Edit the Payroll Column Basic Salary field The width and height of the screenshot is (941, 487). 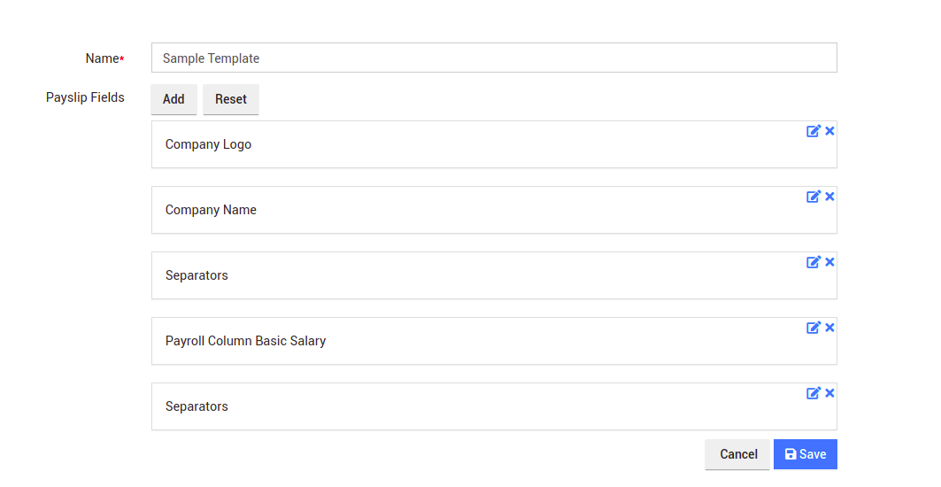coord(813,328)
